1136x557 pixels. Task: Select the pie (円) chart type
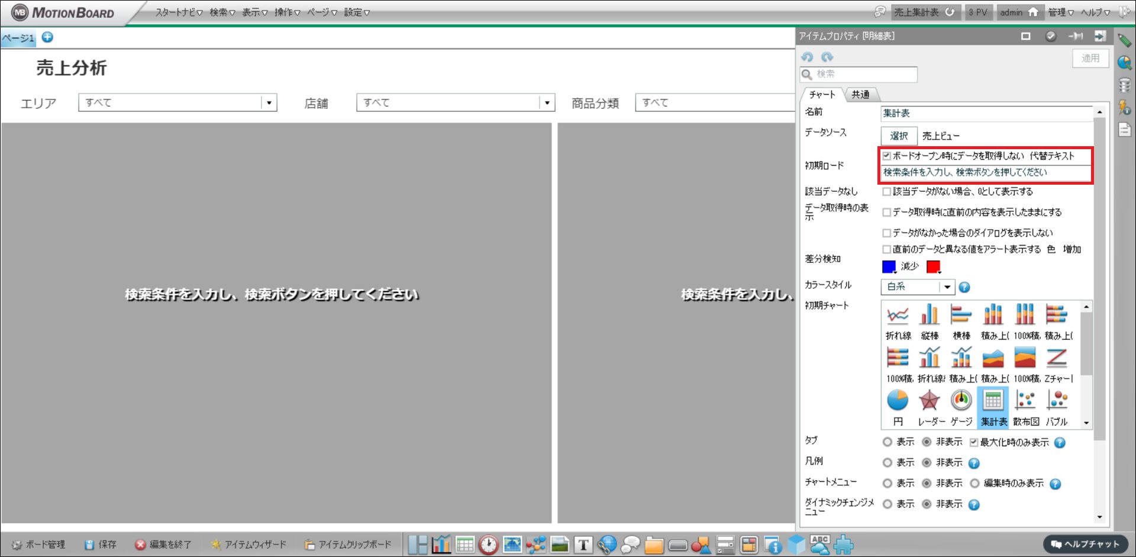pyautogui.click(x=898, y=407)
